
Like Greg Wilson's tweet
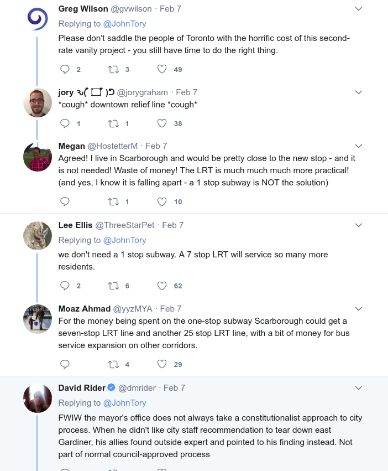[x=162, y=69]
